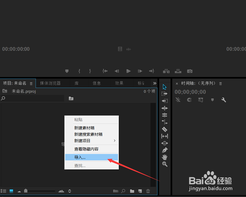Go to Out point

pos(152,71)
